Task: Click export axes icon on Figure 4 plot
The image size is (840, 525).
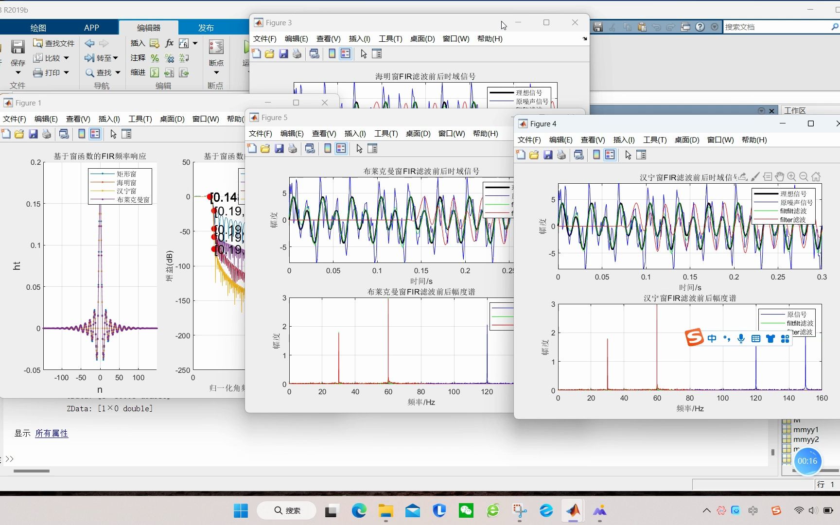Action: (743, 176)
